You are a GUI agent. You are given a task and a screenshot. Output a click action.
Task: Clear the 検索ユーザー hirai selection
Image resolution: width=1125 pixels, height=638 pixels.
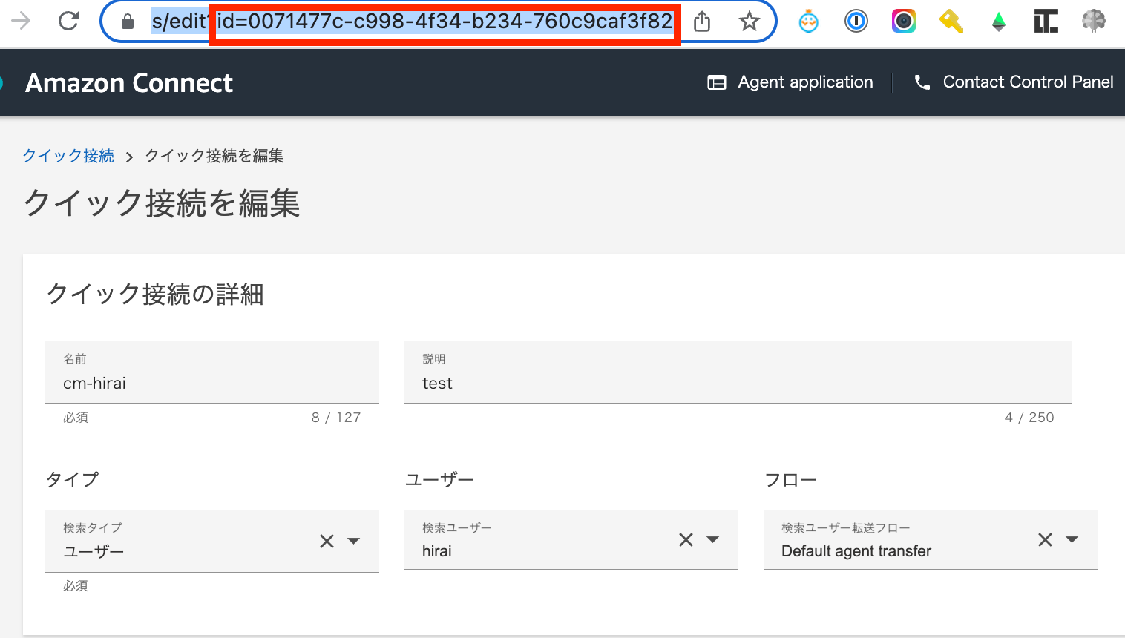(x=685, y=539)
